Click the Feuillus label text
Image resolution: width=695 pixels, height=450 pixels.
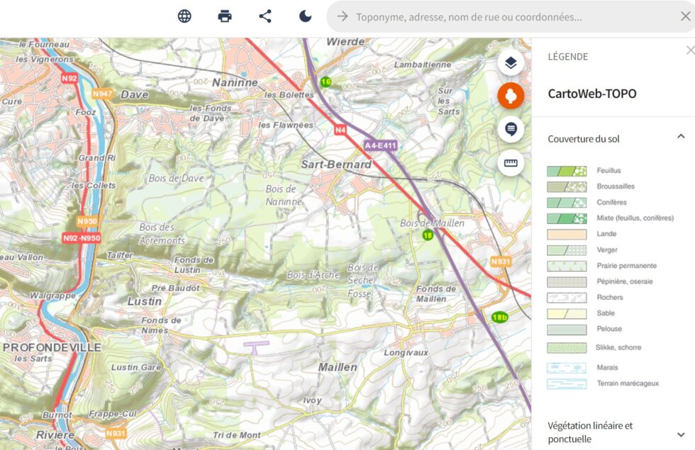click(608, 171)
